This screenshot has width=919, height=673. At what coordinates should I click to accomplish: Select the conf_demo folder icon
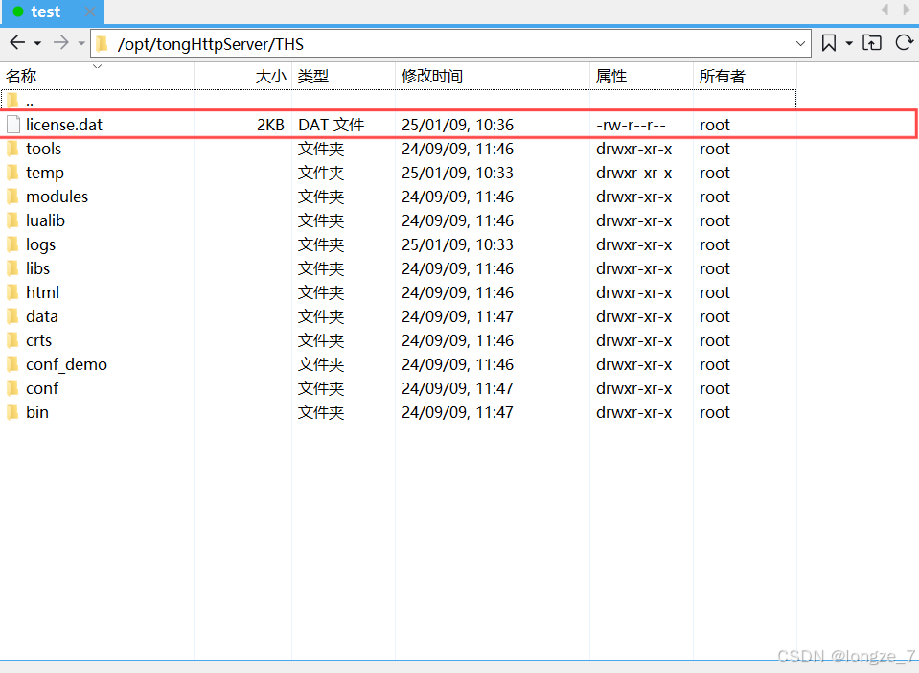[12, 364]
